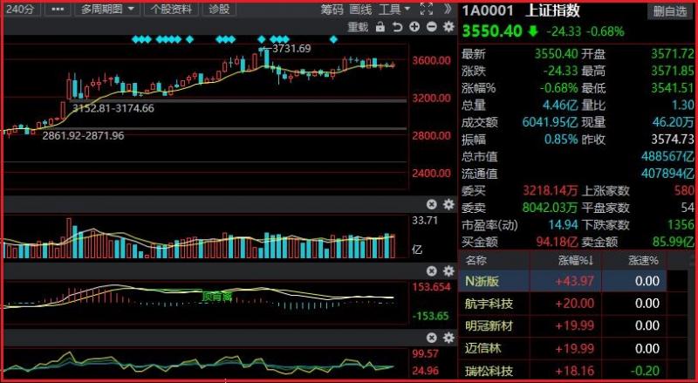Close the bottom KDJ indicator panel

pos(431,338)
